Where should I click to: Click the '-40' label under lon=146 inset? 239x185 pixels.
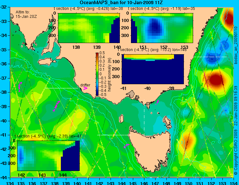point(147,88)
